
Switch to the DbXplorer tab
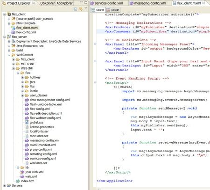click(48, 3)
